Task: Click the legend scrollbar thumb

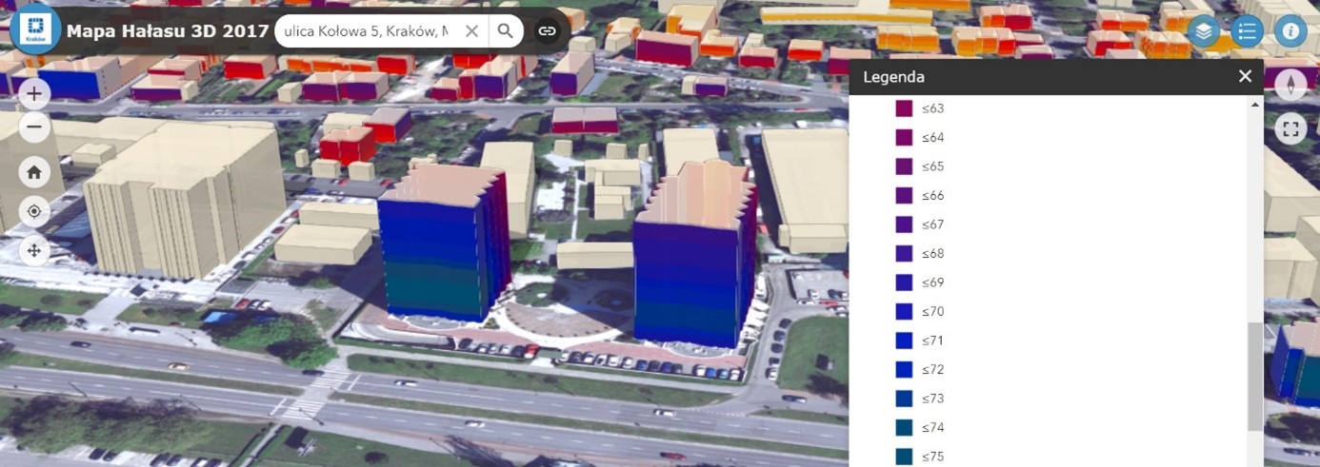Action: click(1255, 376)
